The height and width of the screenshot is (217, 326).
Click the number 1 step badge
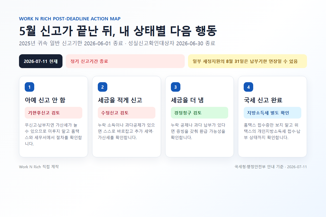[29, 87]
